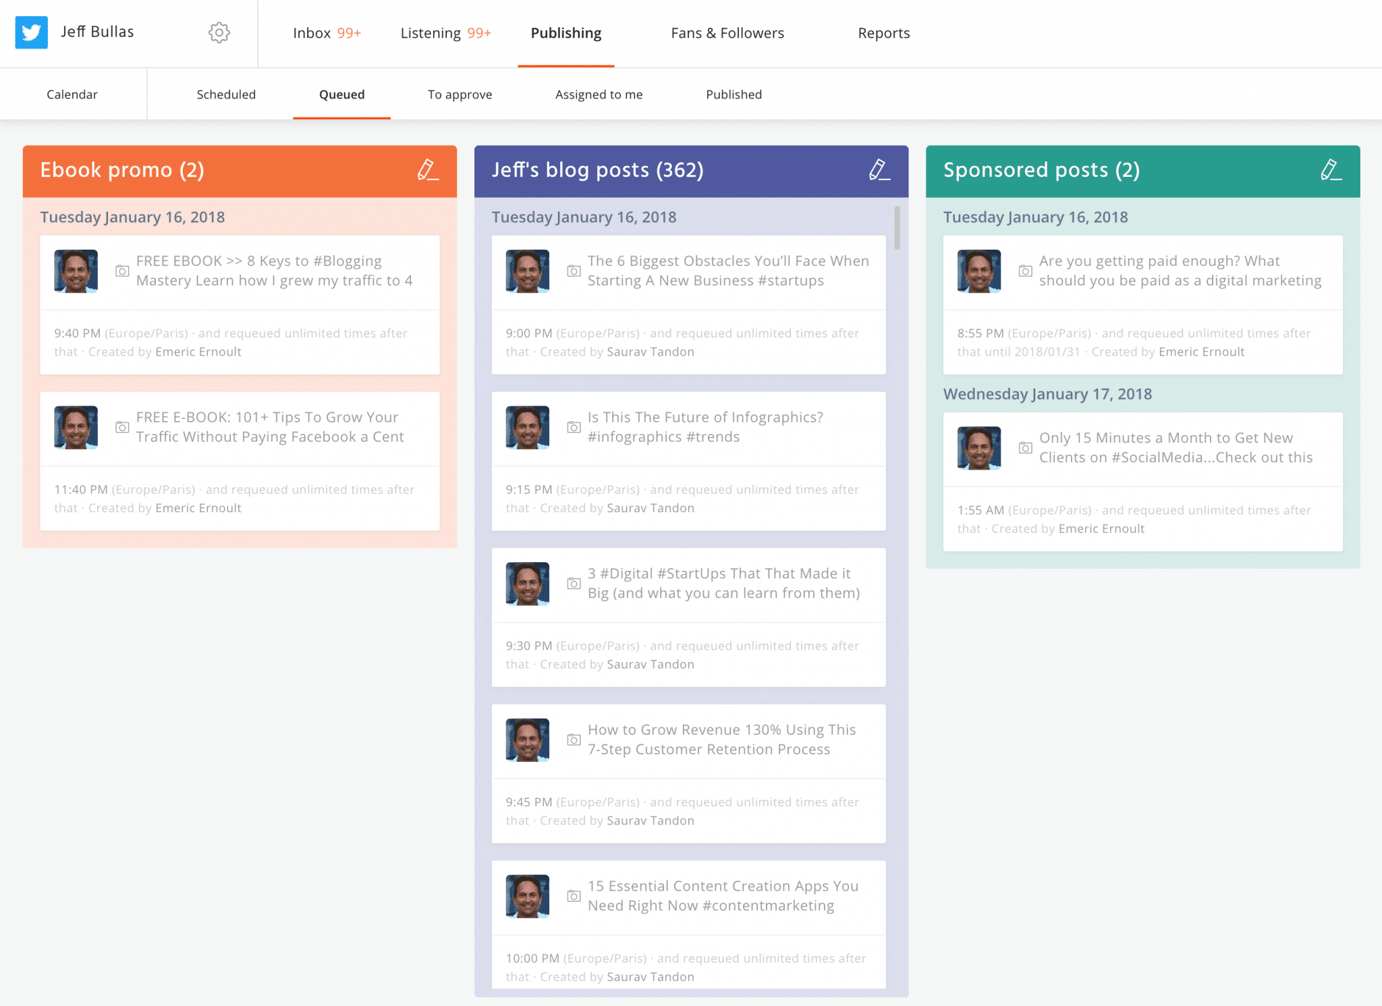Click camera icon on 6 Biggest Obstacles post
The image size is (1382, 1006).
[574, 271]
